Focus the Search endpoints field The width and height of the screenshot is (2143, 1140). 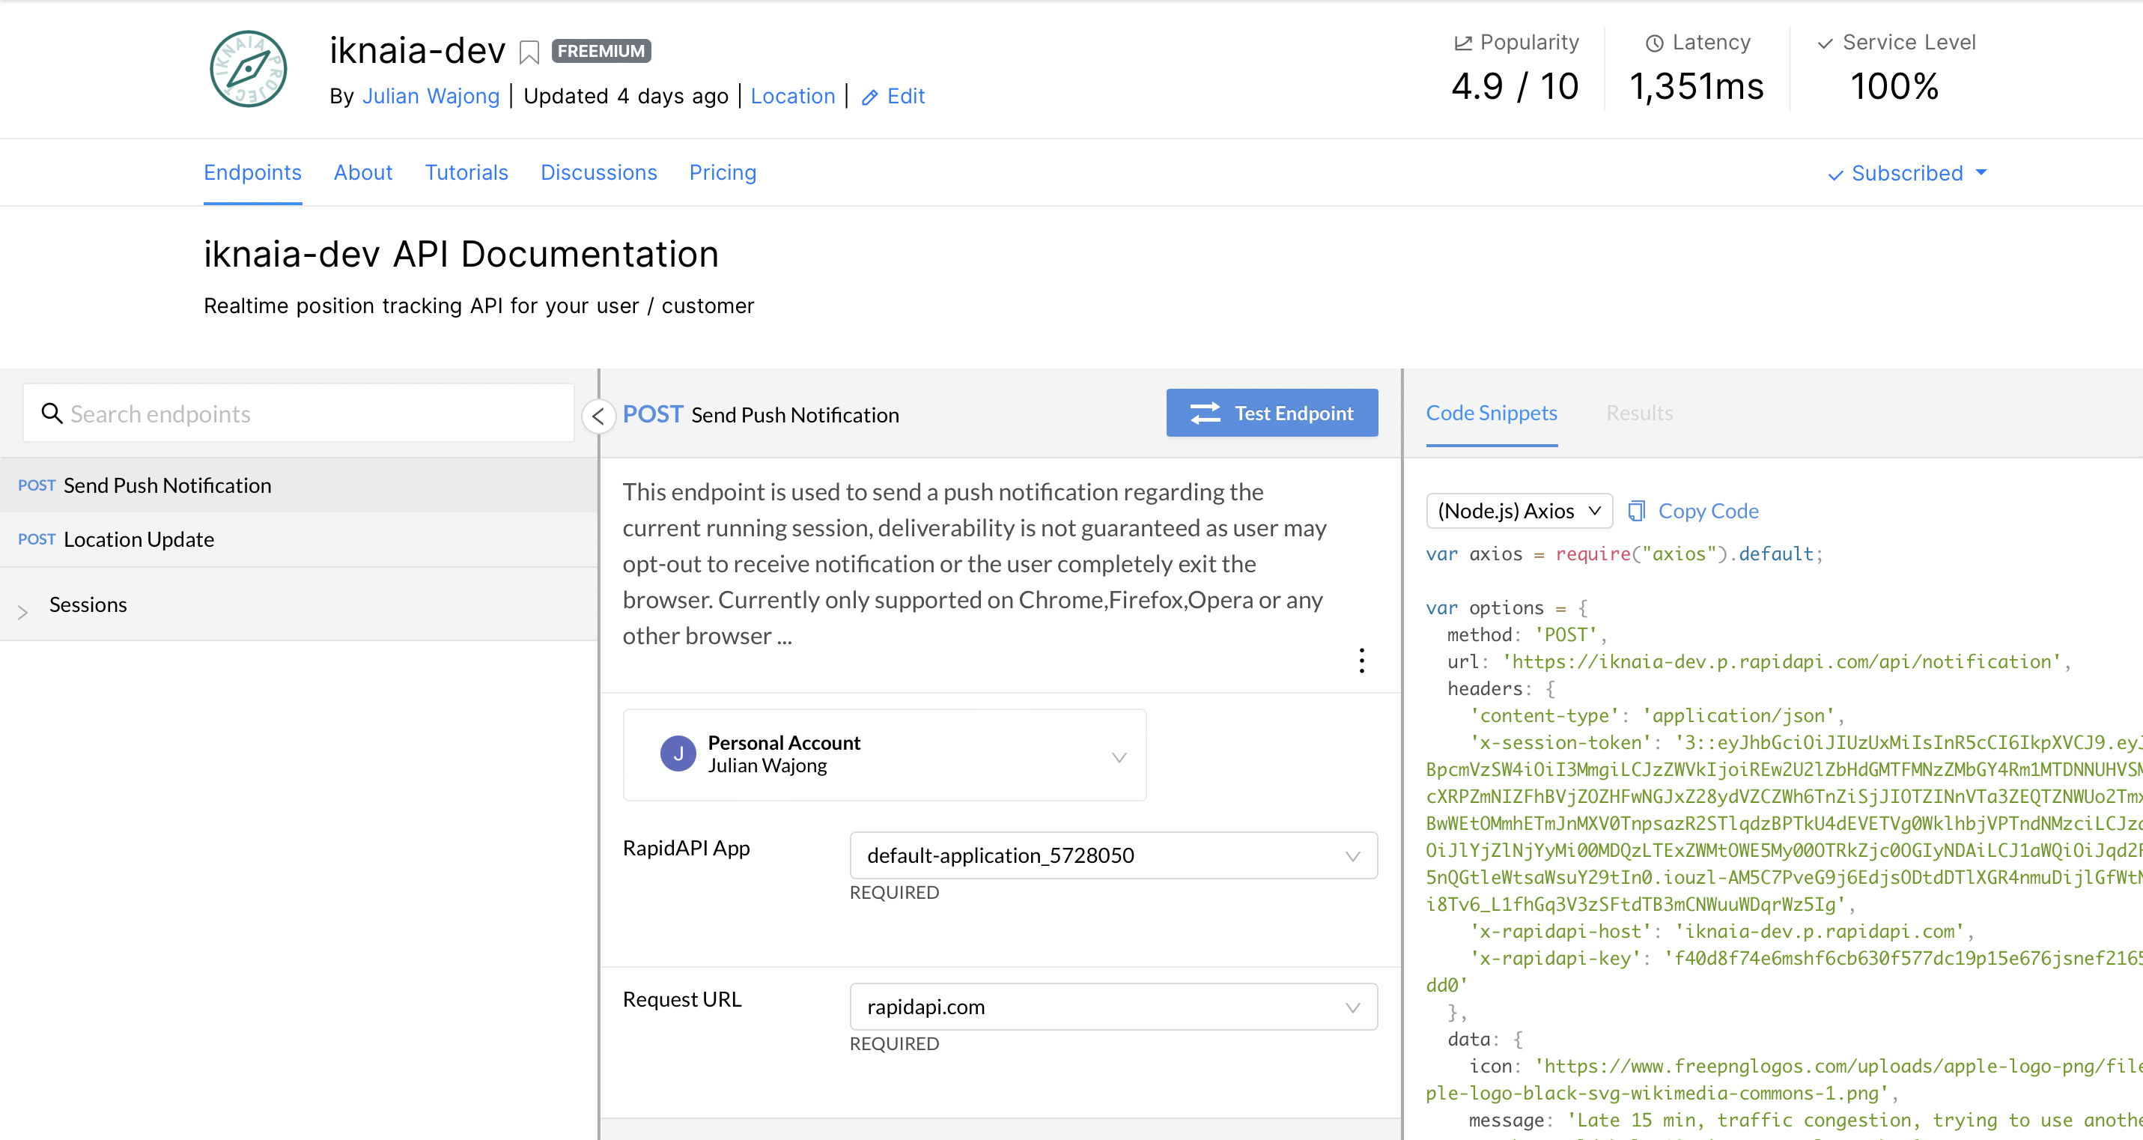(x=316, y=413)
